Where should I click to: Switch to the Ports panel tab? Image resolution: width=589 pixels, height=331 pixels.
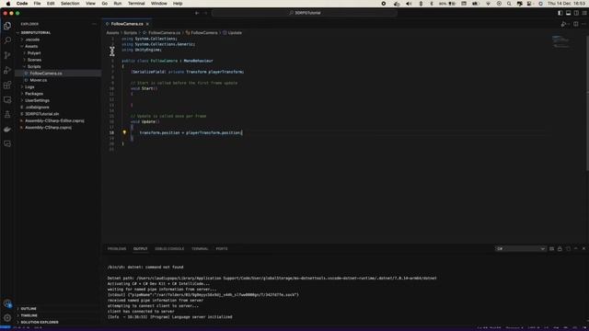point(222,249)
